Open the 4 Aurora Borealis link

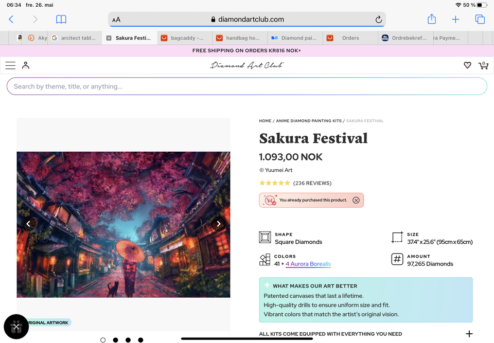pos(308,264)
